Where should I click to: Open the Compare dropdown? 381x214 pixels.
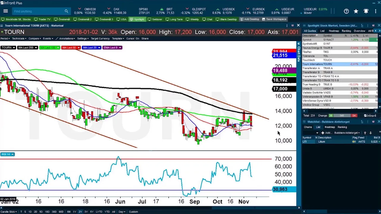coord(35,38)
